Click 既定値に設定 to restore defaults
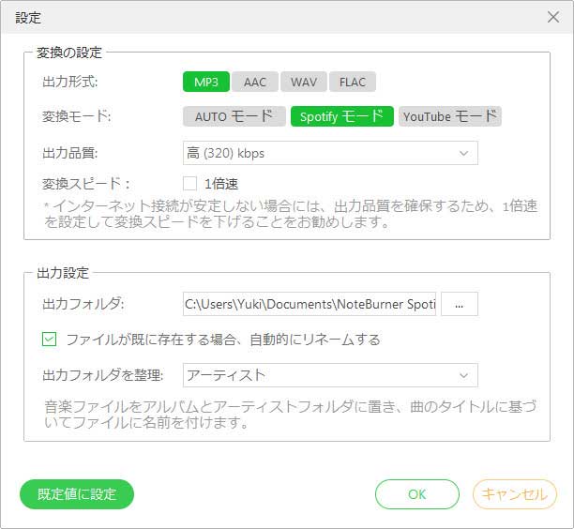 pos(77,494)
